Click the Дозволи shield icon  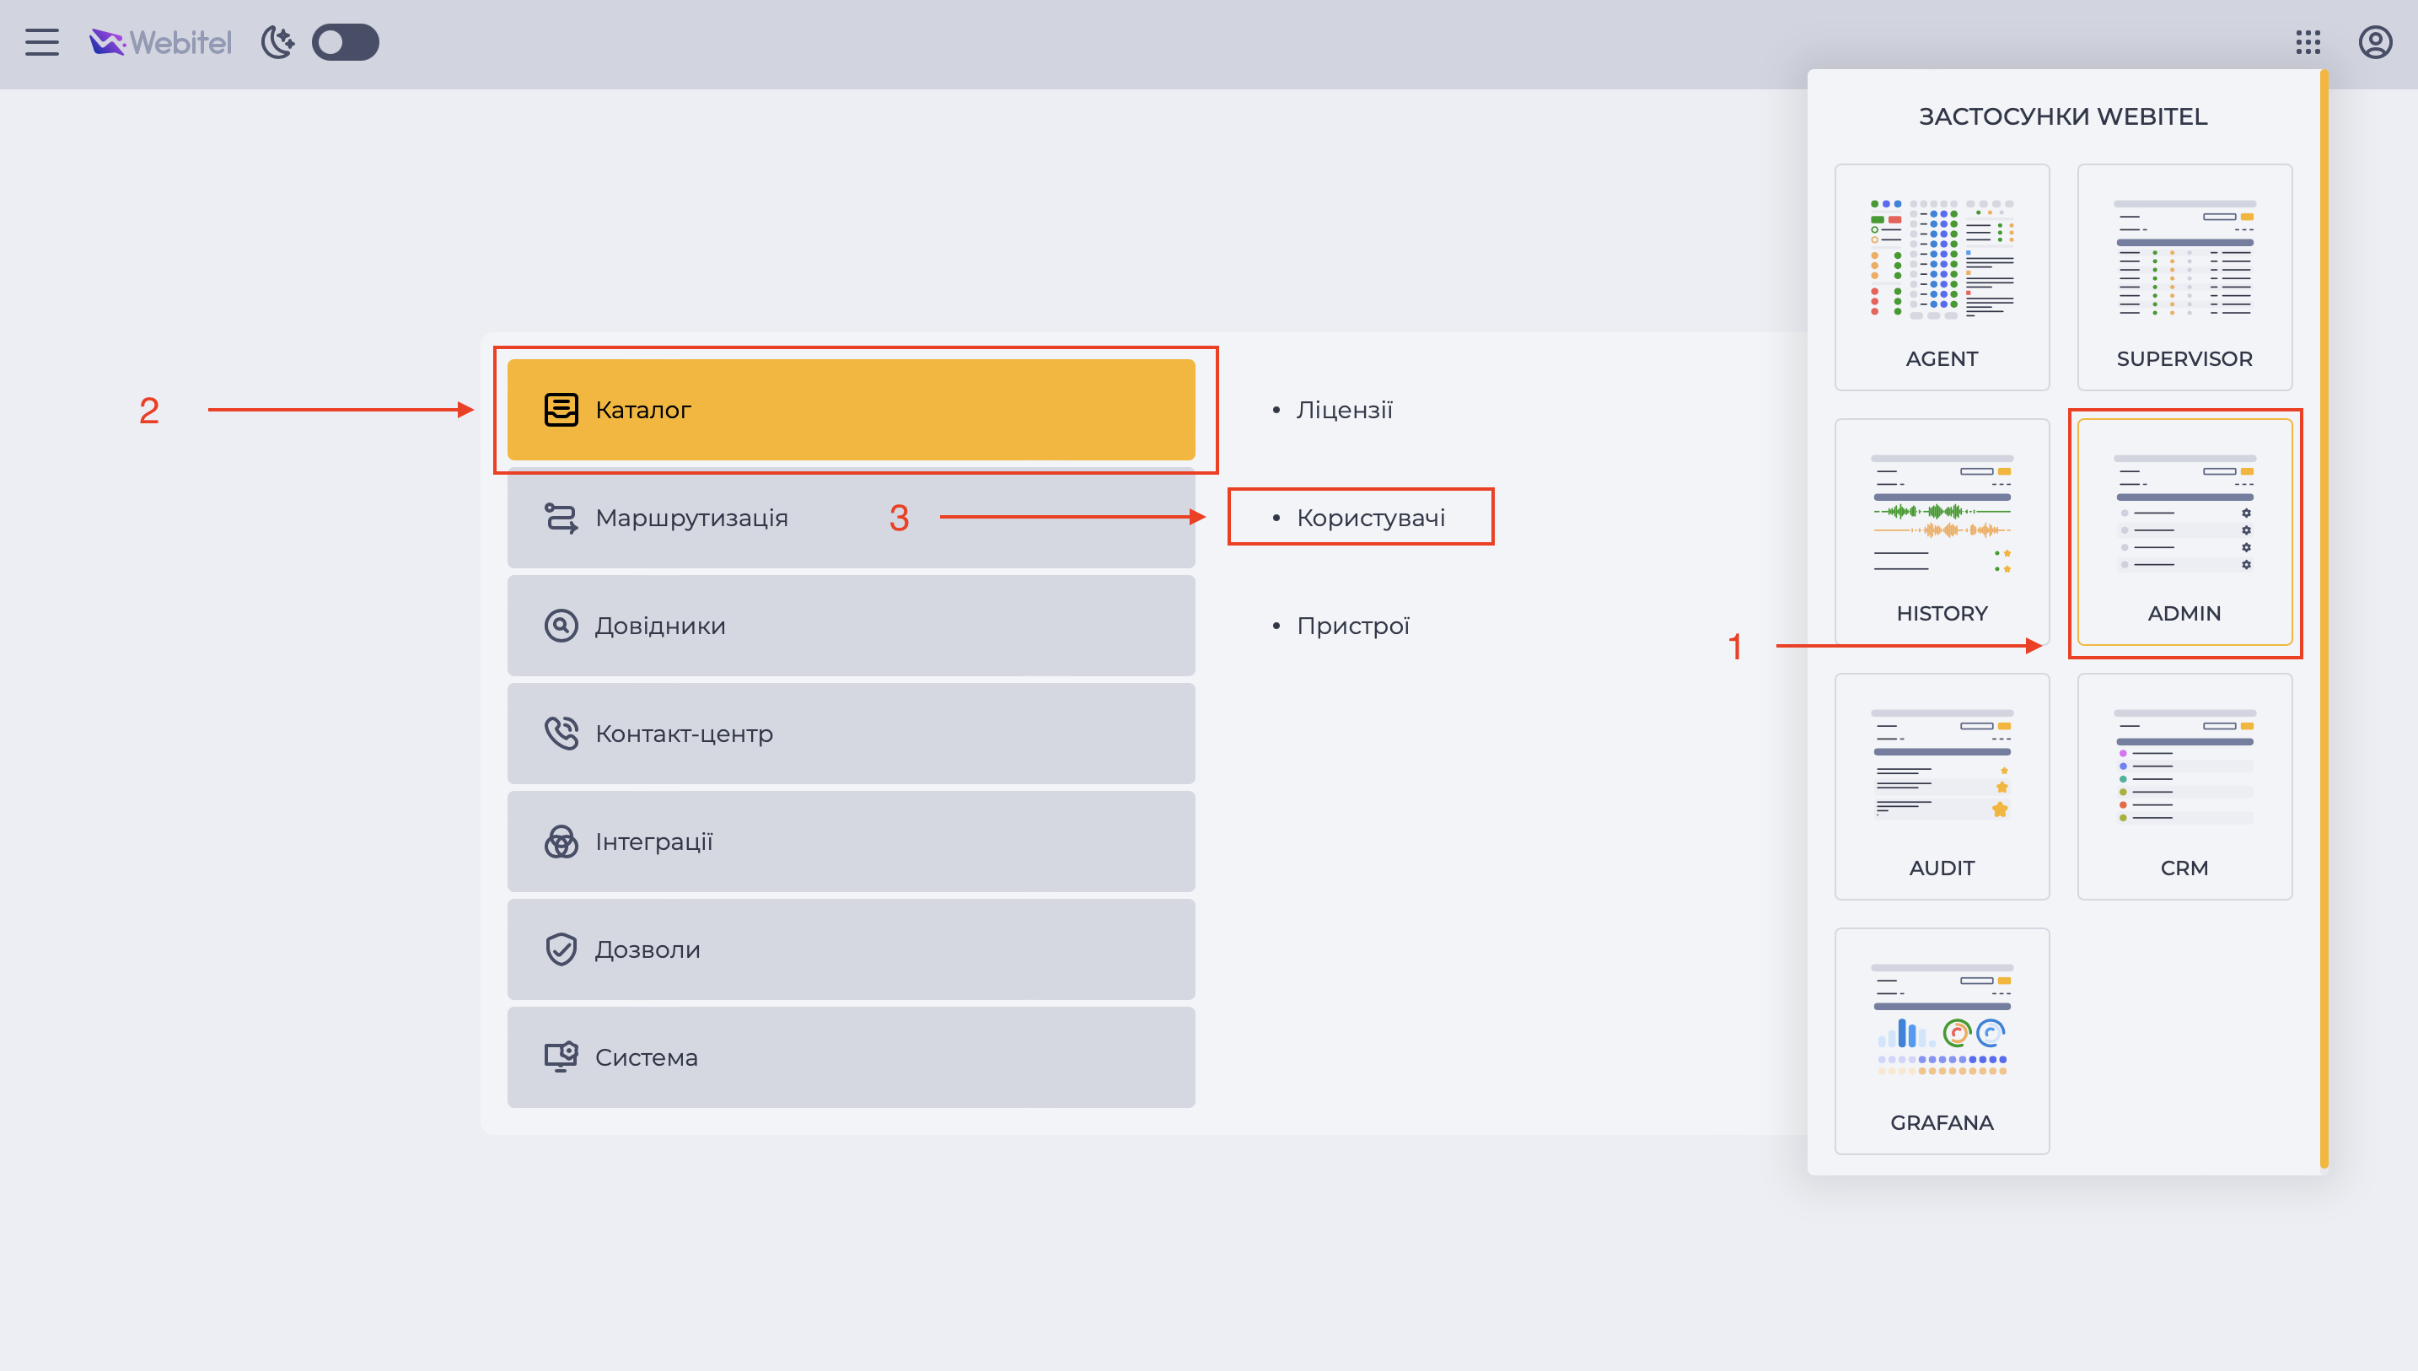click(561, 949)
